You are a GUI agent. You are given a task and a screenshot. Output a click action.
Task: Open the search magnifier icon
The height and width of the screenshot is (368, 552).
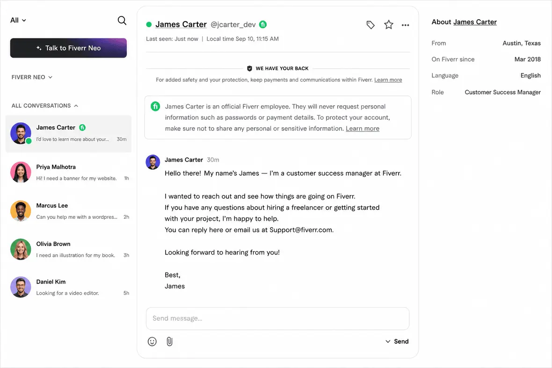122,21
